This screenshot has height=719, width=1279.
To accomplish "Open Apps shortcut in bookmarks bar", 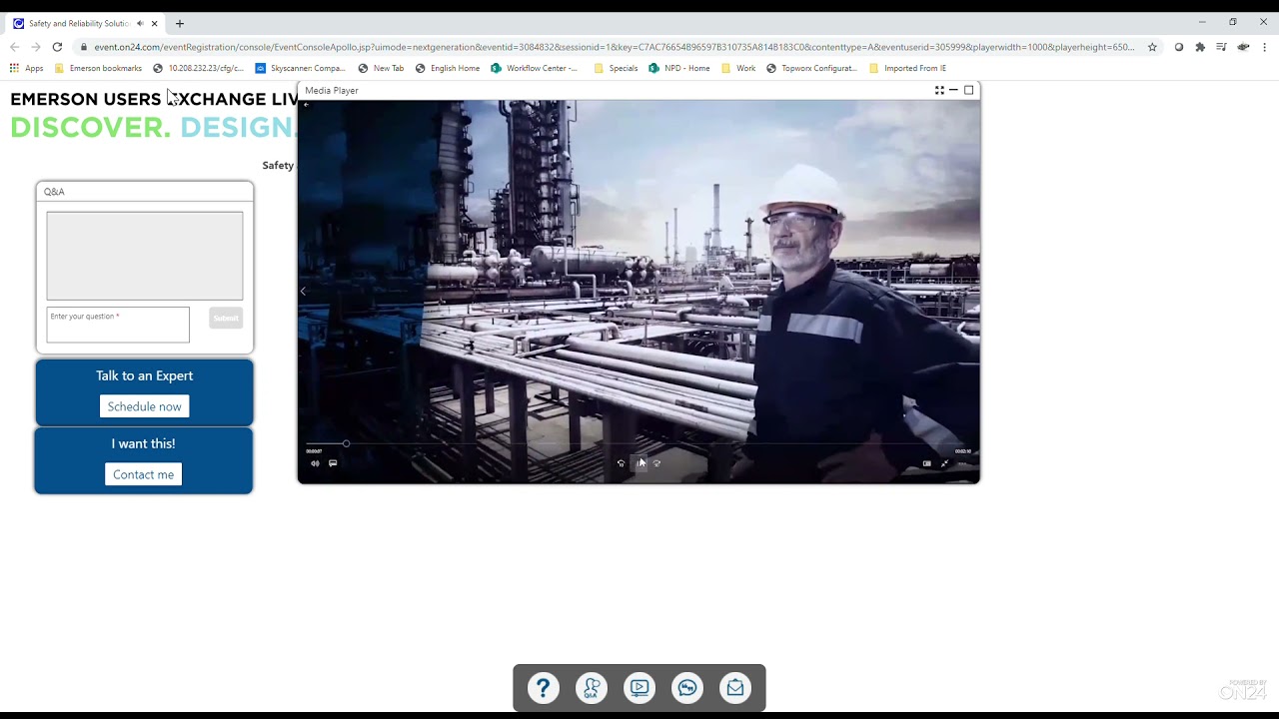I will coord(27,68).
